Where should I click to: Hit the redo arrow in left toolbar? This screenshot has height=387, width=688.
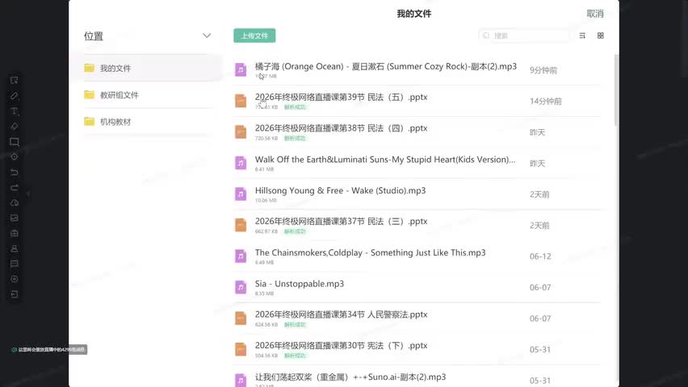pos(14,188)
